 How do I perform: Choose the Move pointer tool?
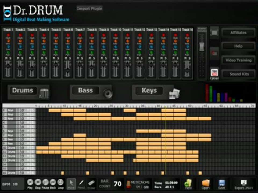point(71,184)
